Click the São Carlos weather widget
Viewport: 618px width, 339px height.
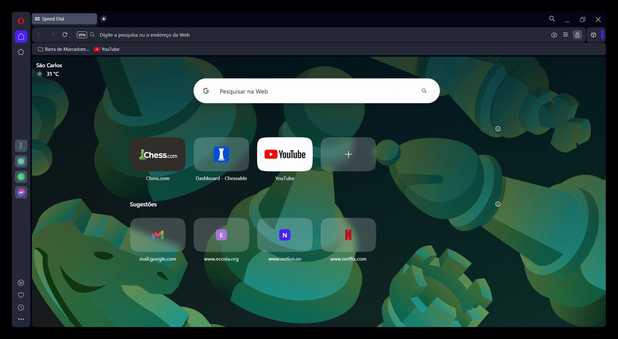click(x=49, y=70)
